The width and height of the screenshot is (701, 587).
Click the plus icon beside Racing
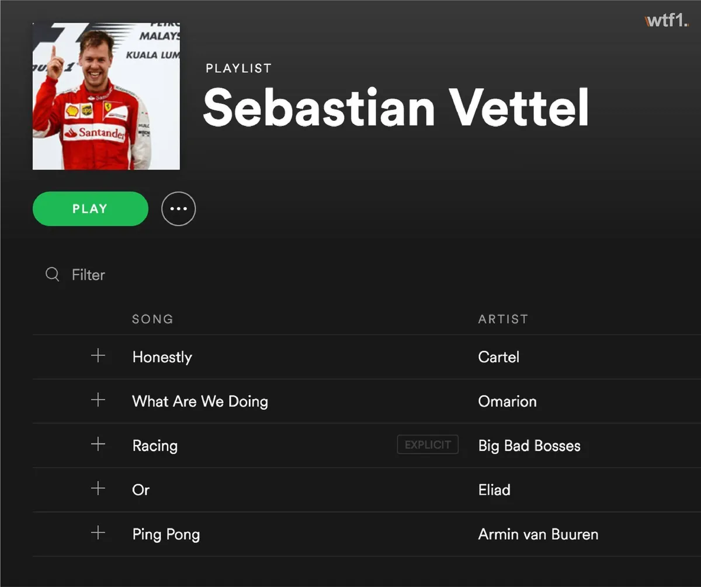coord(98,444)
